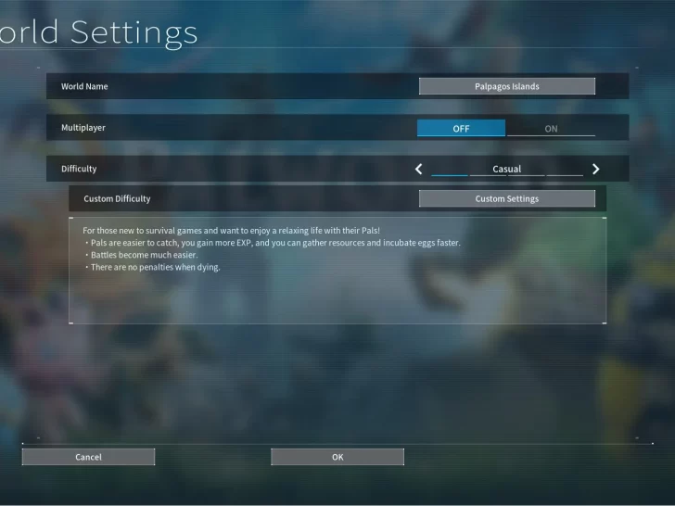
Task: Select the Custom Difficulty row label
Action: coord(117,198)
